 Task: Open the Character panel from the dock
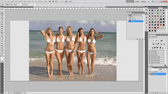[x=146, y=27]
